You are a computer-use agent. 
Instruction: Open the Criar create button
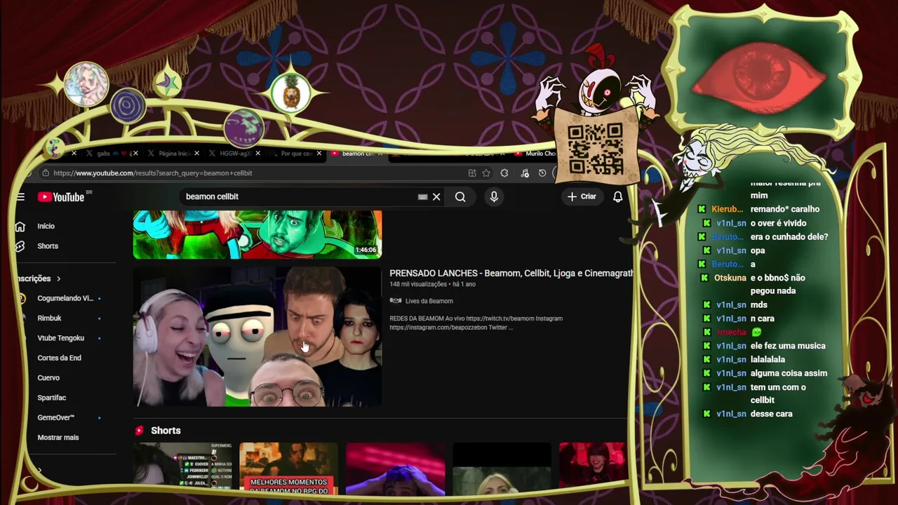point(582,196)
